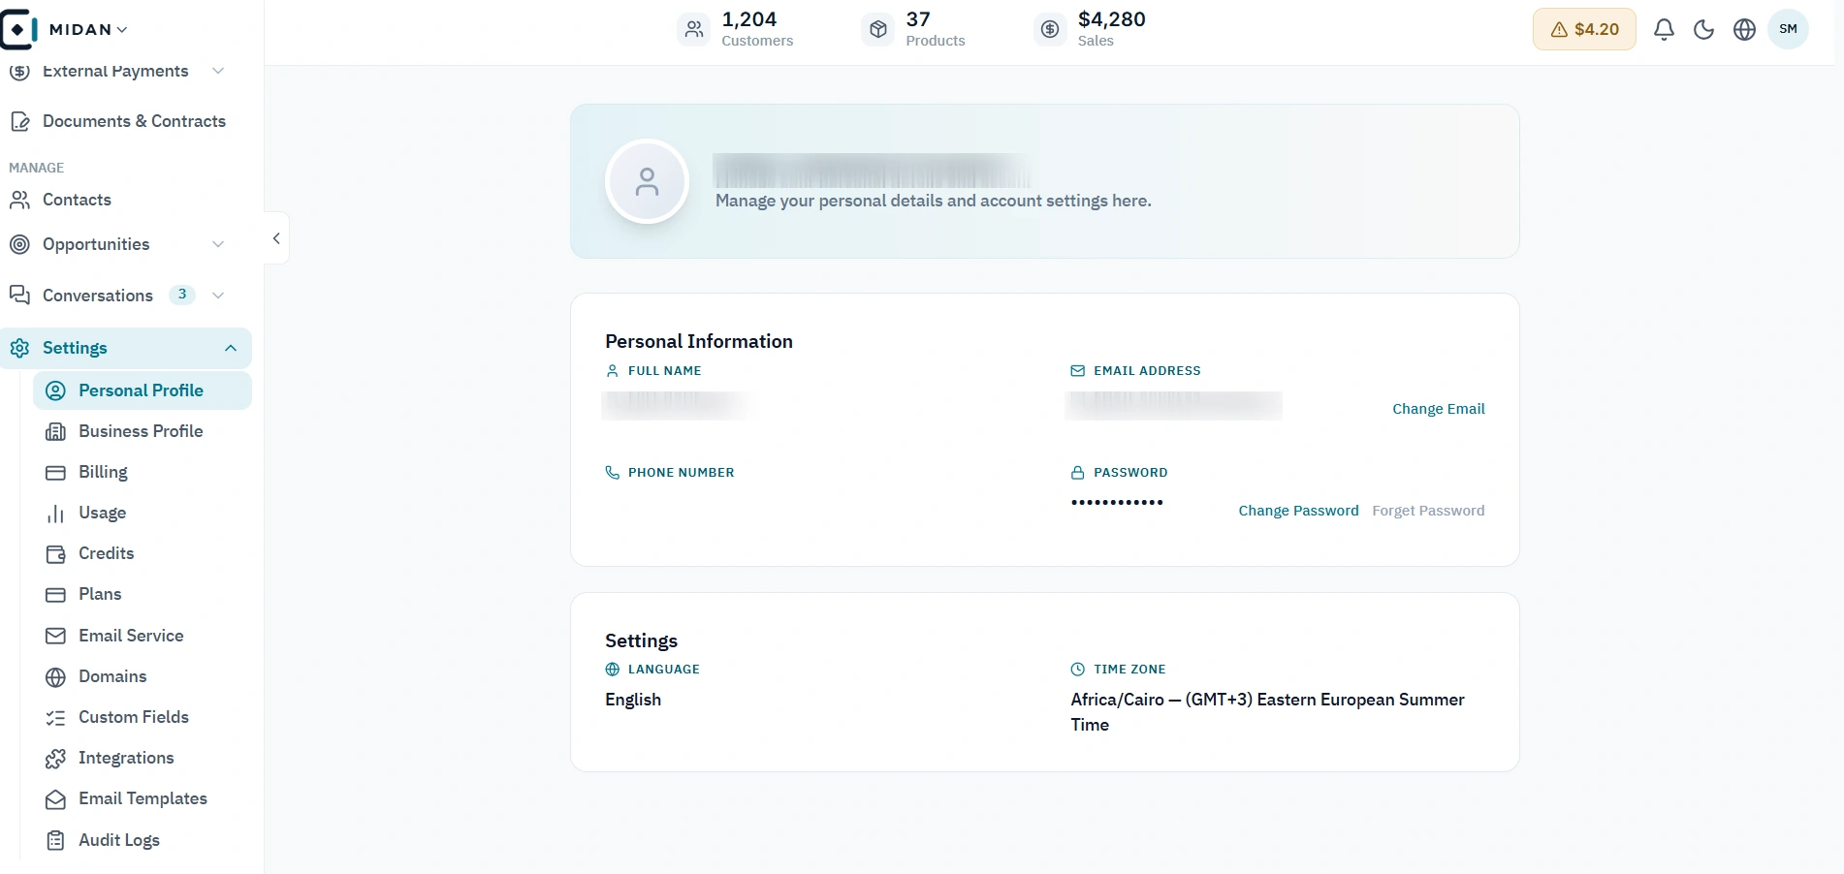The width and height of the screenshot is (1844, 874).
Task: Click the Conversations count badge 3
Action: click(182, 295)
